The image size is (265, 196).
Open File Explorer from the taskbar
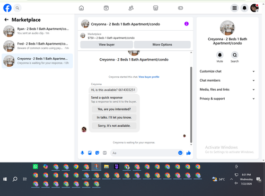click(107, 166)
